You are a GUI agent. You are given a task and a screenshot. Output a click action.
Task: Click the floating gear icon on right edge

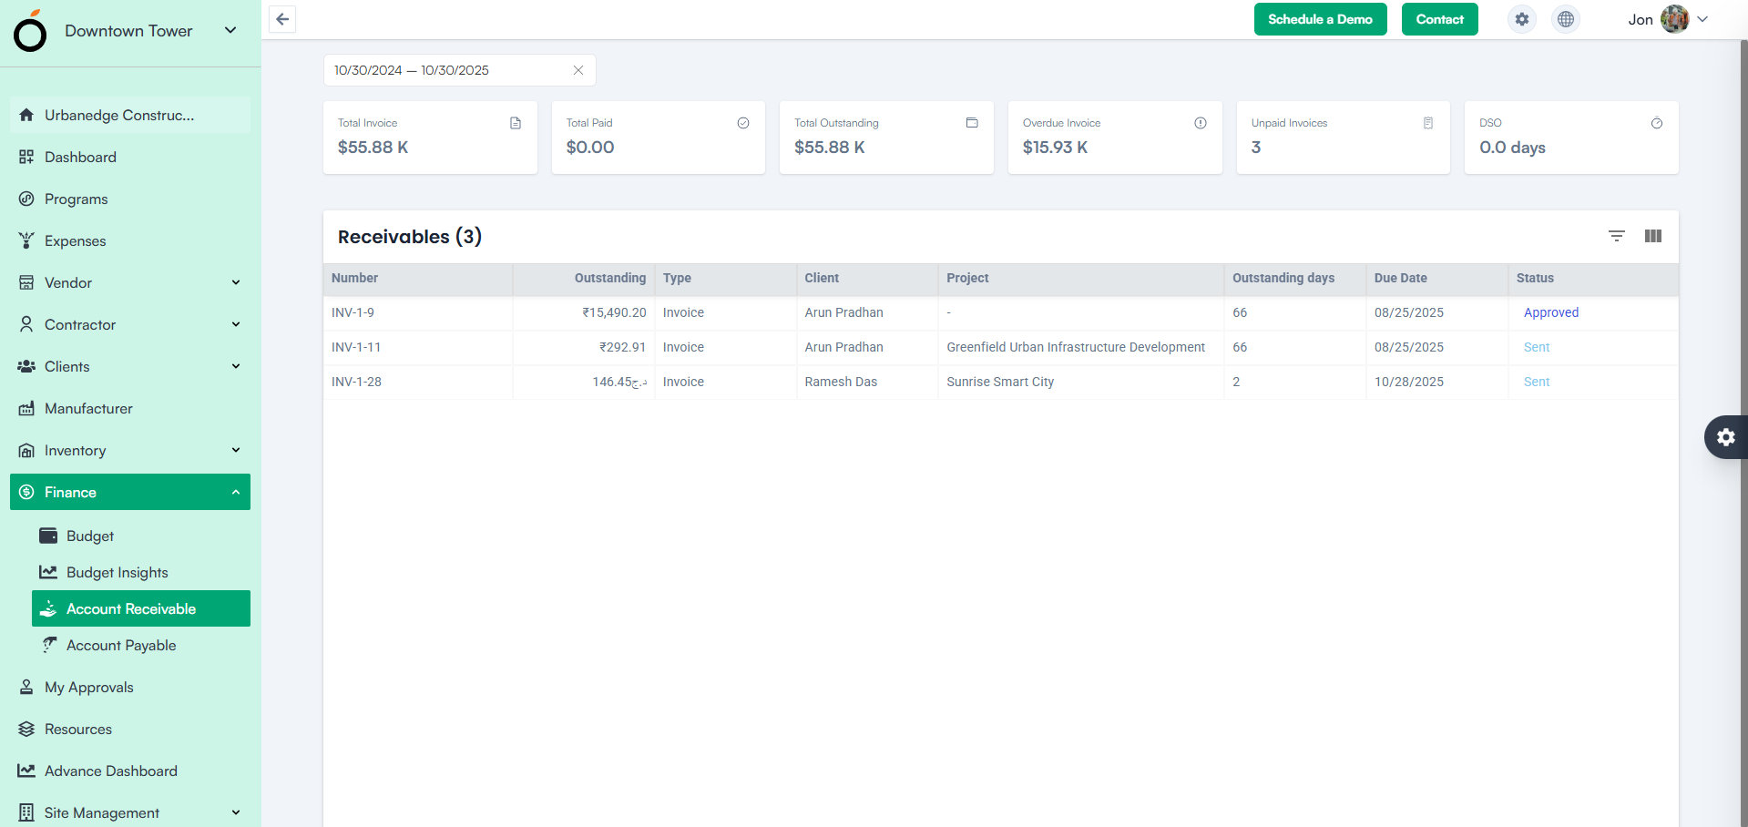pos(1726,437)
